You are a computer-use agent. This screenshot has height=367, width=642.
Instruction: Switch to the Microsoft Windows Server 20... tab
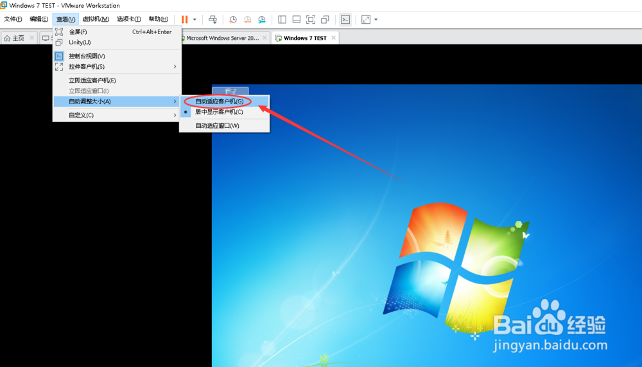coord(222,38)
